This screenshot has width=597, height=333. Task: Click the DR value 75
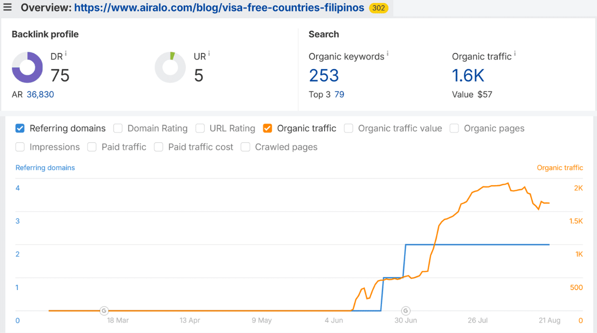click(x=60, y=75)
